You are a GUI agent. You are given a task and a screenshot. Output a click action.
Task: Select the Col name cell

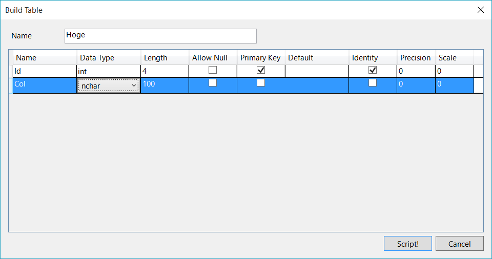coord(45,85)
